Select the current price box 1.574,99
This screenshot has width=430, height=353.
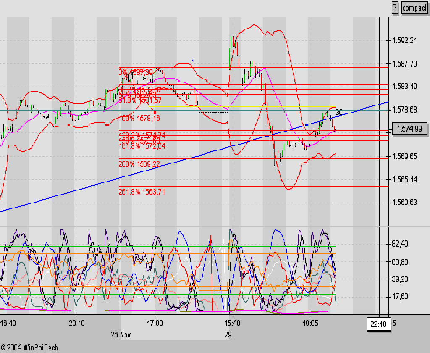[x=410, y=129]
